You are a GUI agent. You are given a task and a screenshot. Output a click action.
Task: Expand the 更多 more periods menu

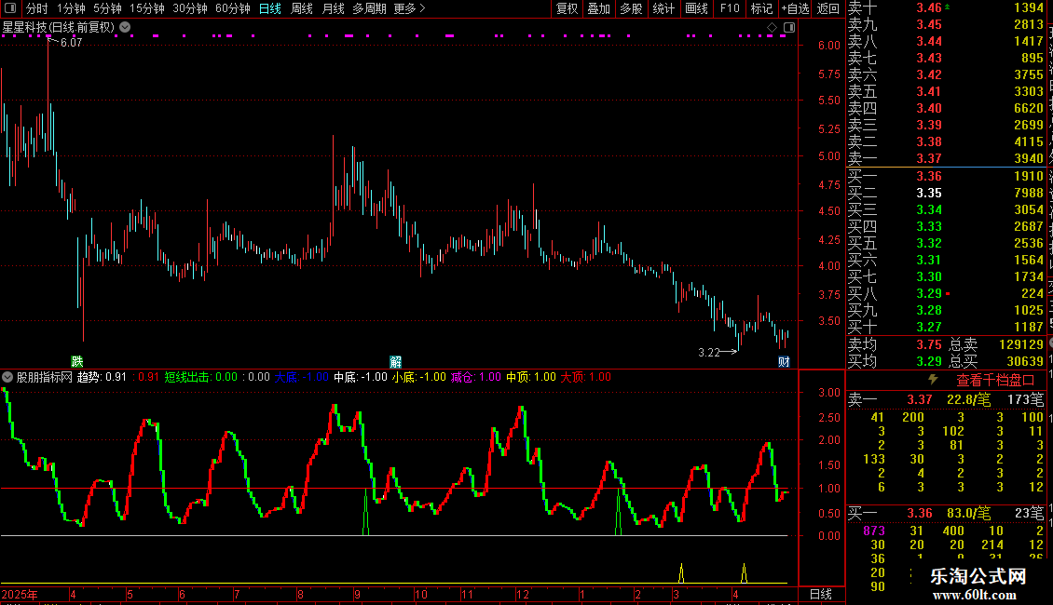[x=410, y=8]
